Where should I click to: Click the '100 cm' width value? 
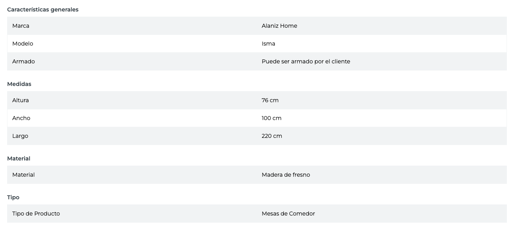coord(271,118)
